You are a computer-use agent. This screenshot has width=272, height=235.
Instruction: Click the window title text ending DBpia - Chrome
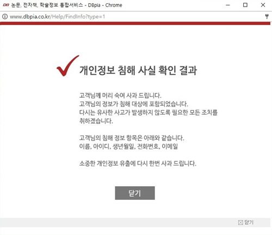pyautogui.click(x=66, y=5)
